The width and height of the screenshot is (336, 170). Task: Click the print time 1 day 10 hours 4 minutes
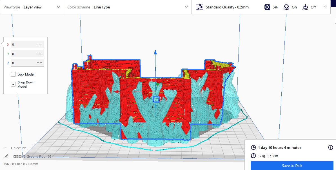280,147
